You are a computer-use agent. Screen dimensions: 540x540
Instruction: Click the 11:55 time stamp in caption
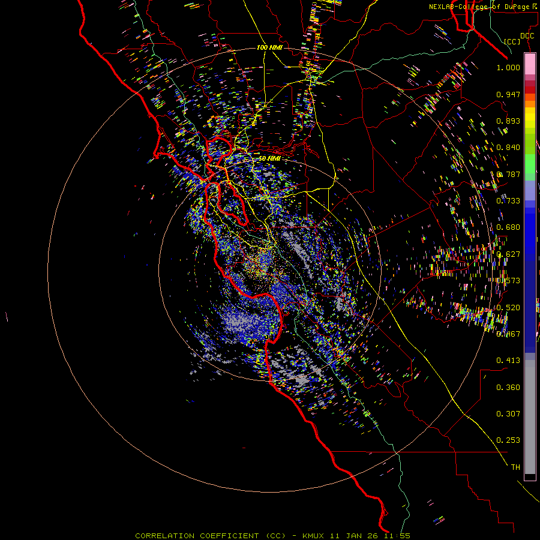(x=397, y=536)
